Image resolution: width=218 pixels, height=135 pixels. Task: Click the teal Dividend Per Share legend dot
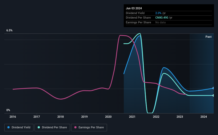pyautogui.click(x=39, y=127)
